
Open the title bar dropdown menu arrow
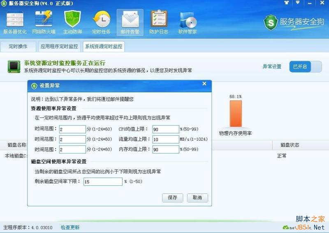[x=298, y=2]
